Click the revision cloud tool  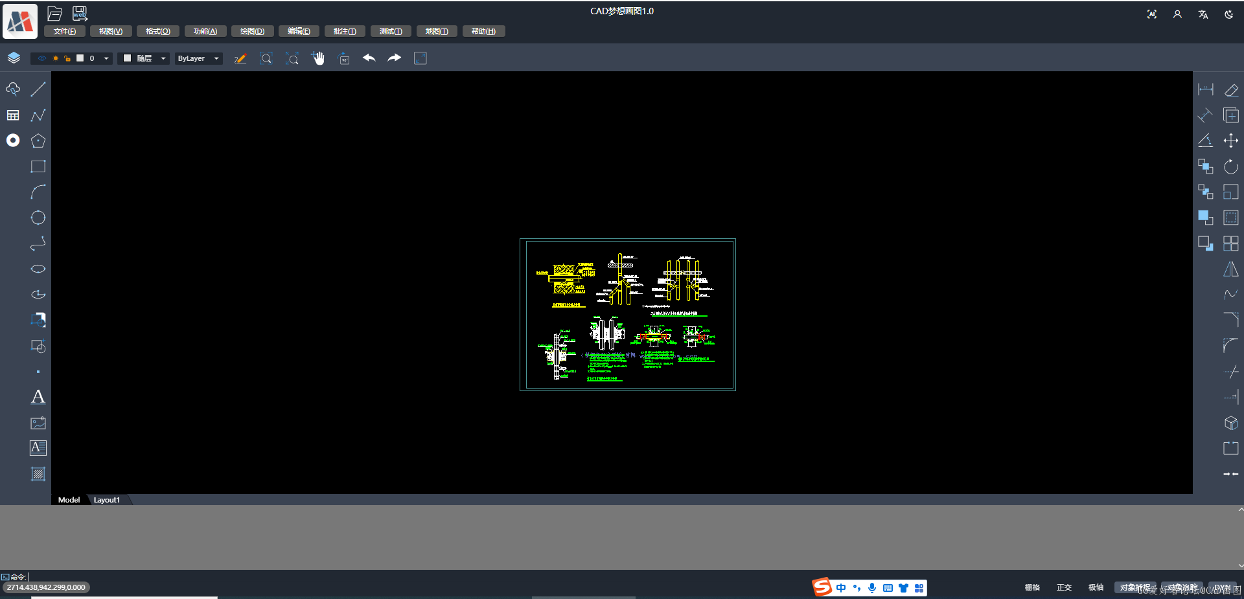[13, 89]
